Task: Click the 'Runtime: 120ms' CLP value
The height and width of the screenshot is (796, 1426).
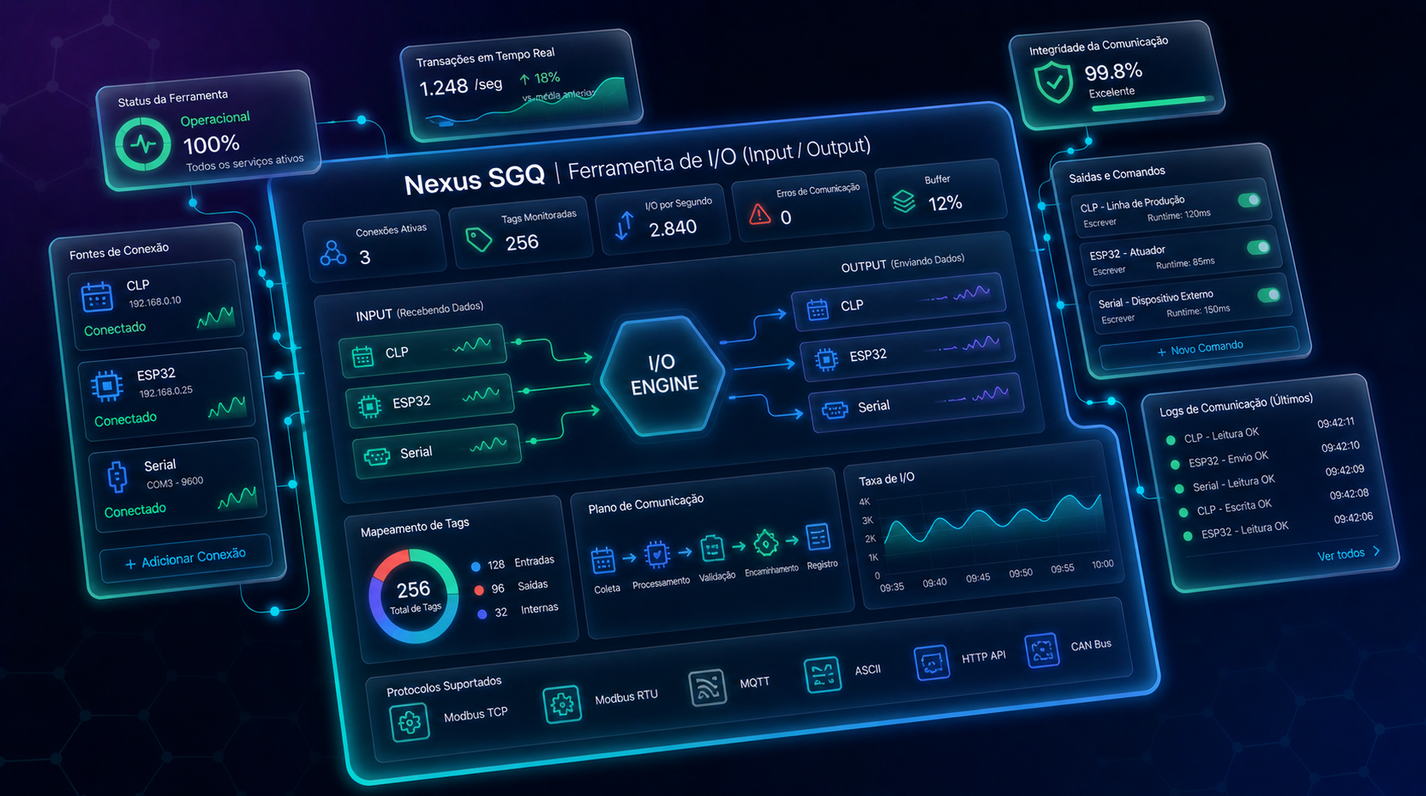Action: [x=1179, y=215]
